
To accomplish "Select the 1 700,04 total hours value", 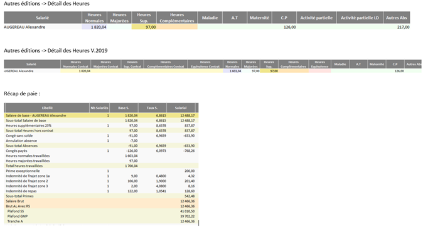I will (131, 166).
